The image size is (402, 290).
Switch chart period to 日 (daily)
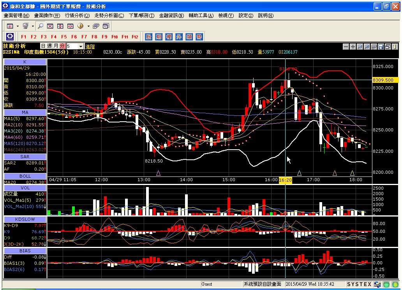point(43,46)
